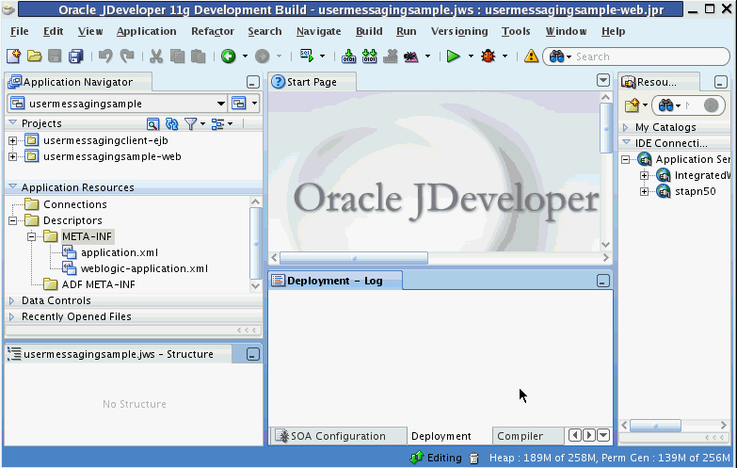This screenshot has width=737, height=468.
Task: Expand My Catalogs in Resource Palette
Action: pos(626,127)
